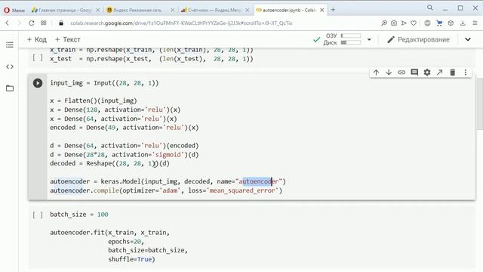
Task: Open browser tab search icon
Action: pyautogui.click(x=430, y=8)
